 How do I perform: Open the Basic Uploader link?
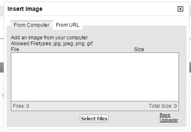click(169, 118)
